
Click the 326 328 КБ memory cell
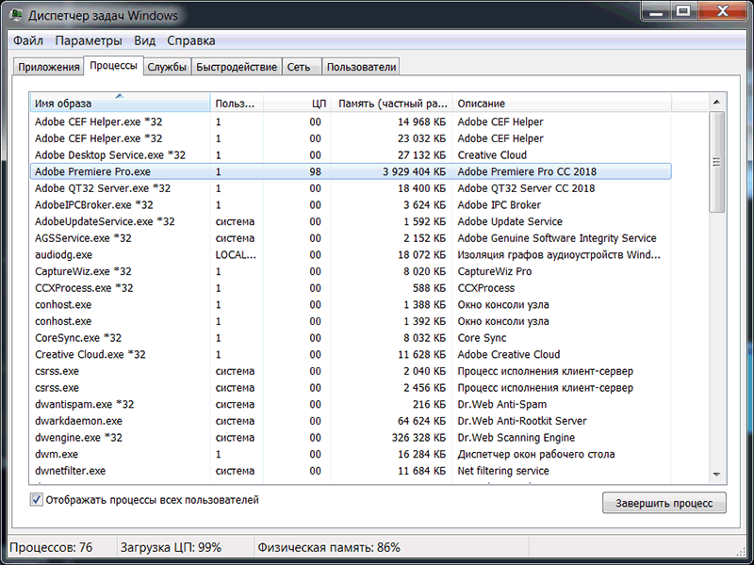418,438
